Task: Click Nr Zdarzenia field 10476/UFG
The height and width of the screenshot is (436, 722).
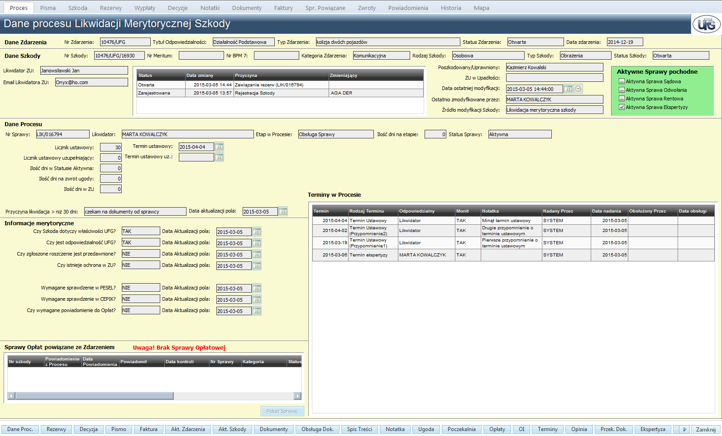Action: [x=125, y=42]
